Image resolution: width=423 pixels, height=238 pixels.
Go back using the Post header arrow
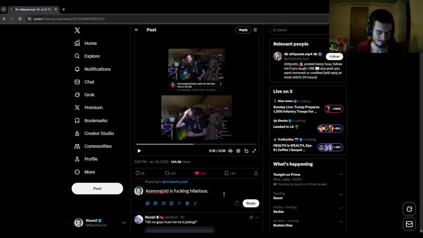click(x=136, y=30)
